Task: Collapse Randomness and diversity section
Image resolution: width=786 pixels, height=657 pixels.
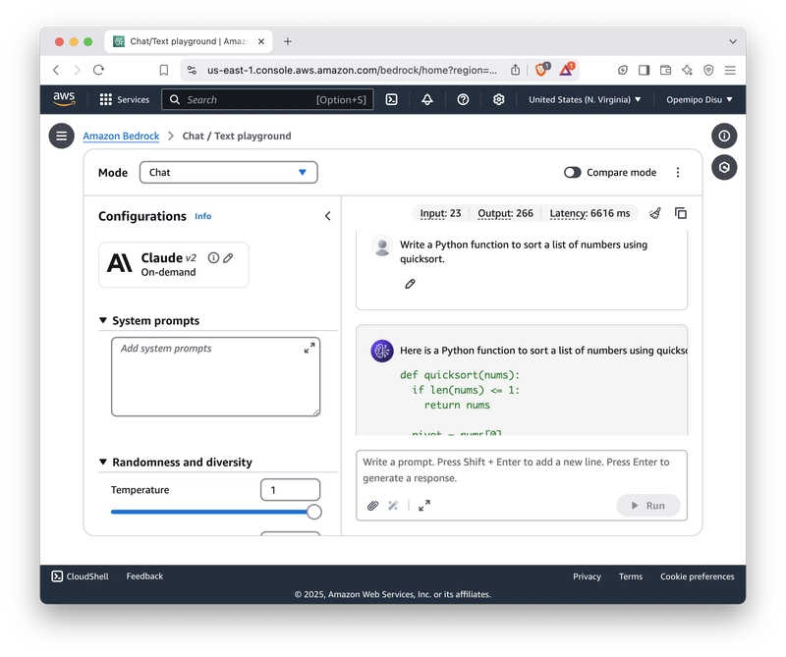Action: point(103,462)
